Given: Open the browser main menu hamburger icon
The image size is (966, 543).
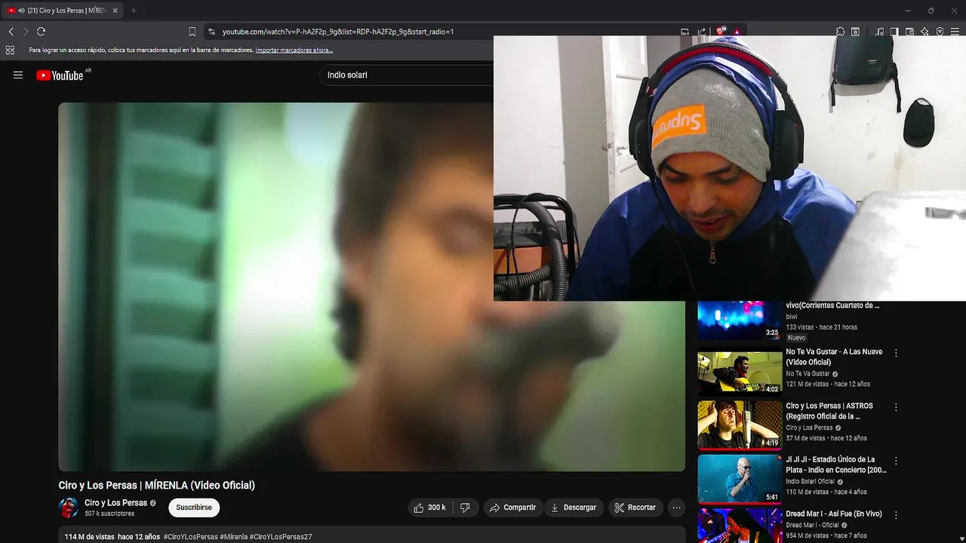Looking at the screenshot, I should point(955,32).
